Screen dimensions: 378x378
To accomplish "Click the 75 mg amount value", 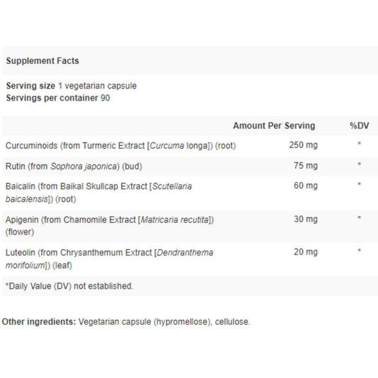I will point(306,166).
